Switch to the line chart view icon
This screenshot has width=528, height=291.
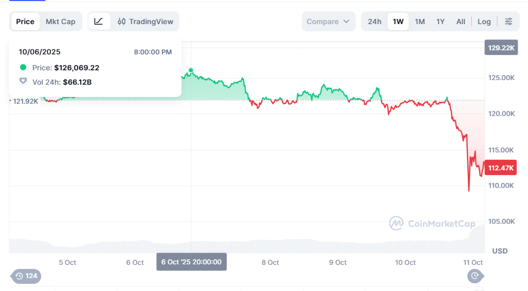pyautogui.click(x=99, y=22)
